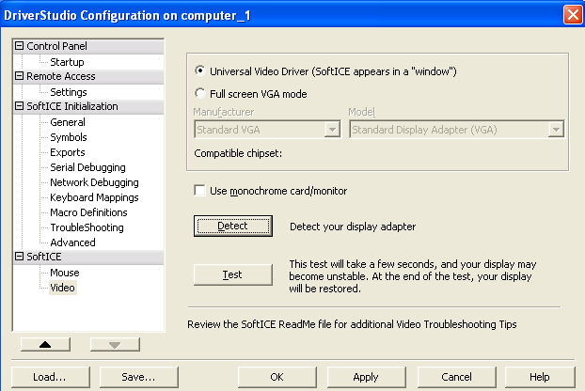The width and height of the screenshot is (585, 391).
Task: Select Symbols in the tree
Action: pyautogui.click(x=68, y=137)
